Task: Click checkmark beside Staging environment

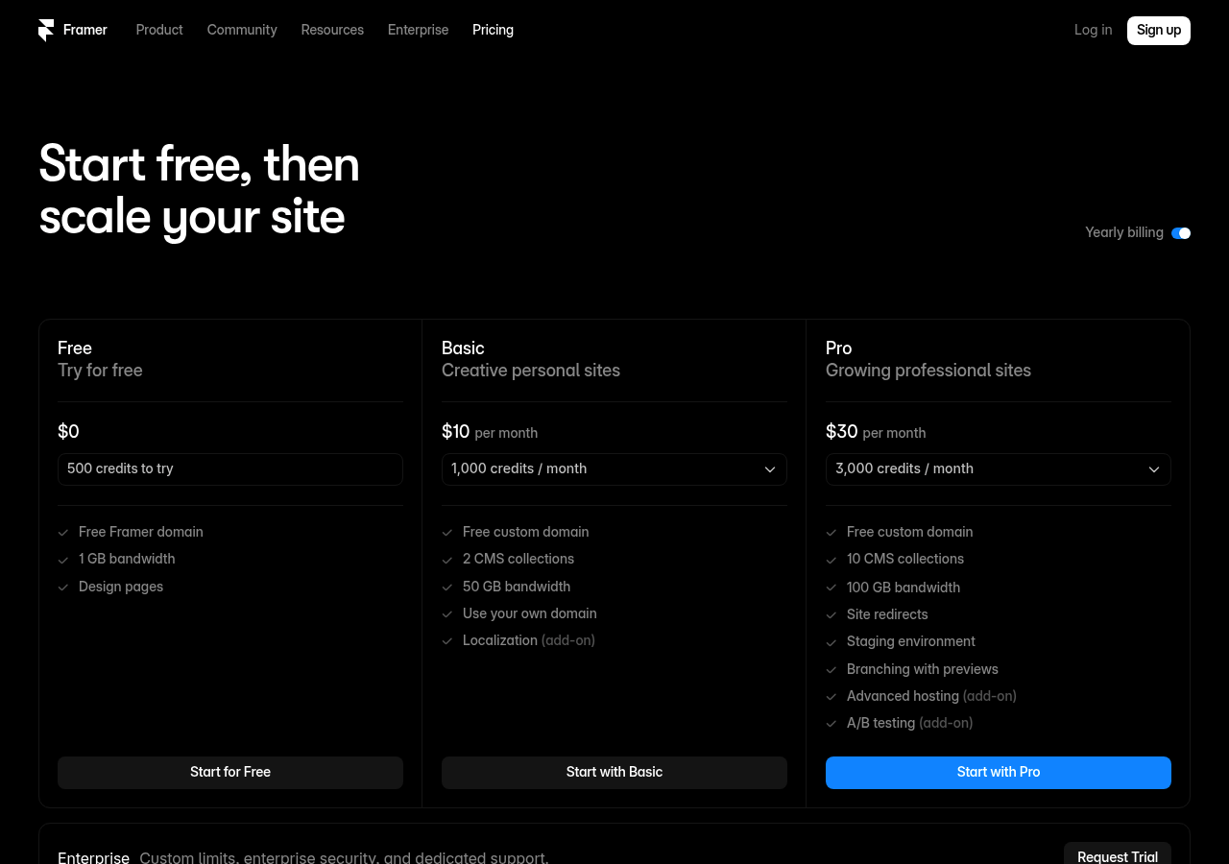Action: coord(831,642)
